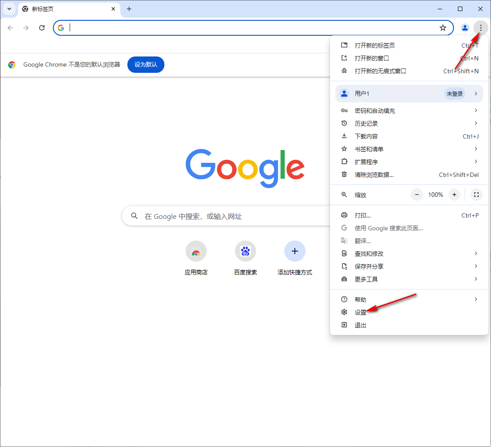The height and width of the screenshot is (447, 491).
Task: Bookmark this tab with the star icon
Action: (443, 28)
